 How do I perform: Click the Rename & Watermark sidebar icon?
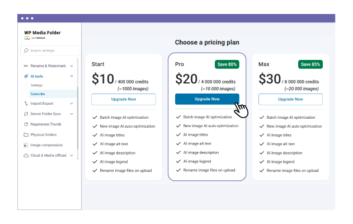tap(26, 66)
